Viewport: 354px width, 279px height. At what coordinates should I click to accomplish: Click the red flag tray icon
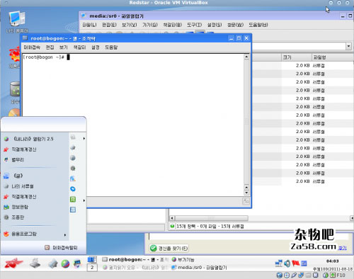coord(295,263)
